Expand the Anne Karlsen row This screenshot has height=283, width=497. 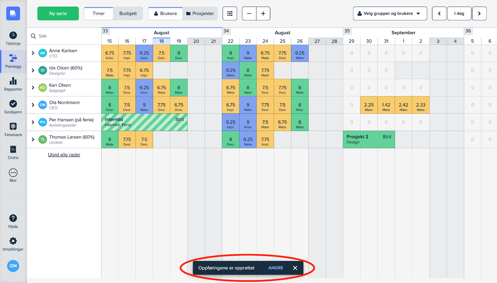click(x=33, y=53)
